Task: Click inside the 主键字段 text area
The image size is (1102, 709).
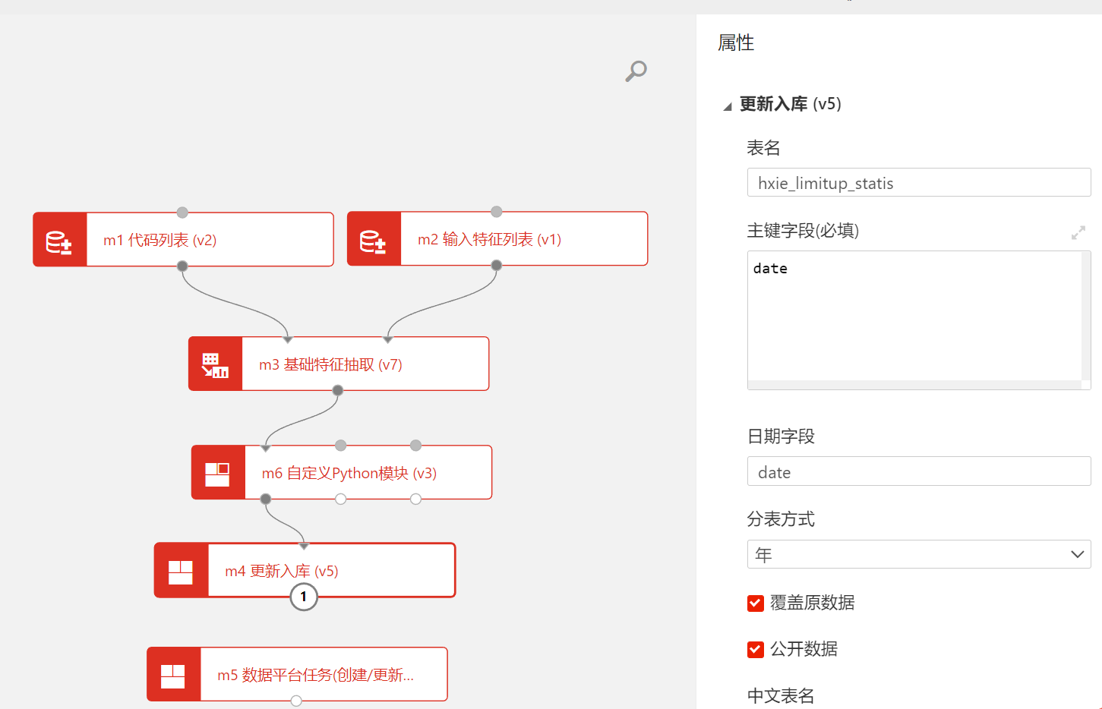Action: coord(914,319)
